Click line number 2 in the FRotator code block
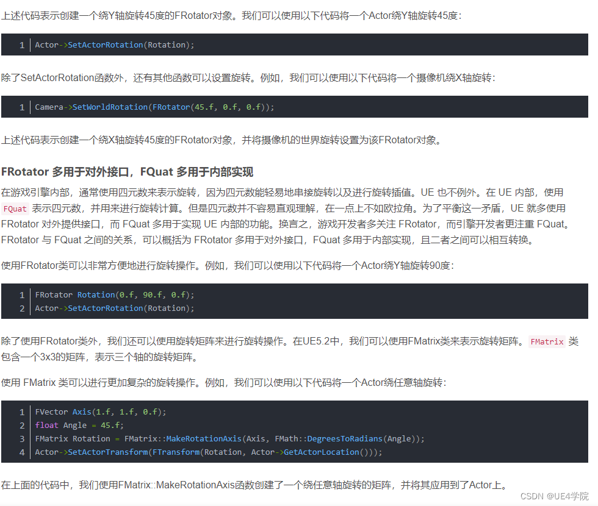The width and height of the screenshot is (598, 506). (22, 308)
